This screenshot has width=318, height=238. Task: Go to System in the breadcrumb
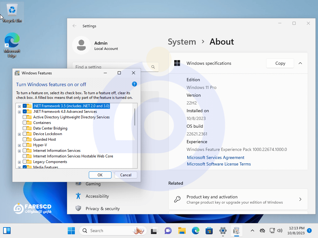click(x=182, y=42)
